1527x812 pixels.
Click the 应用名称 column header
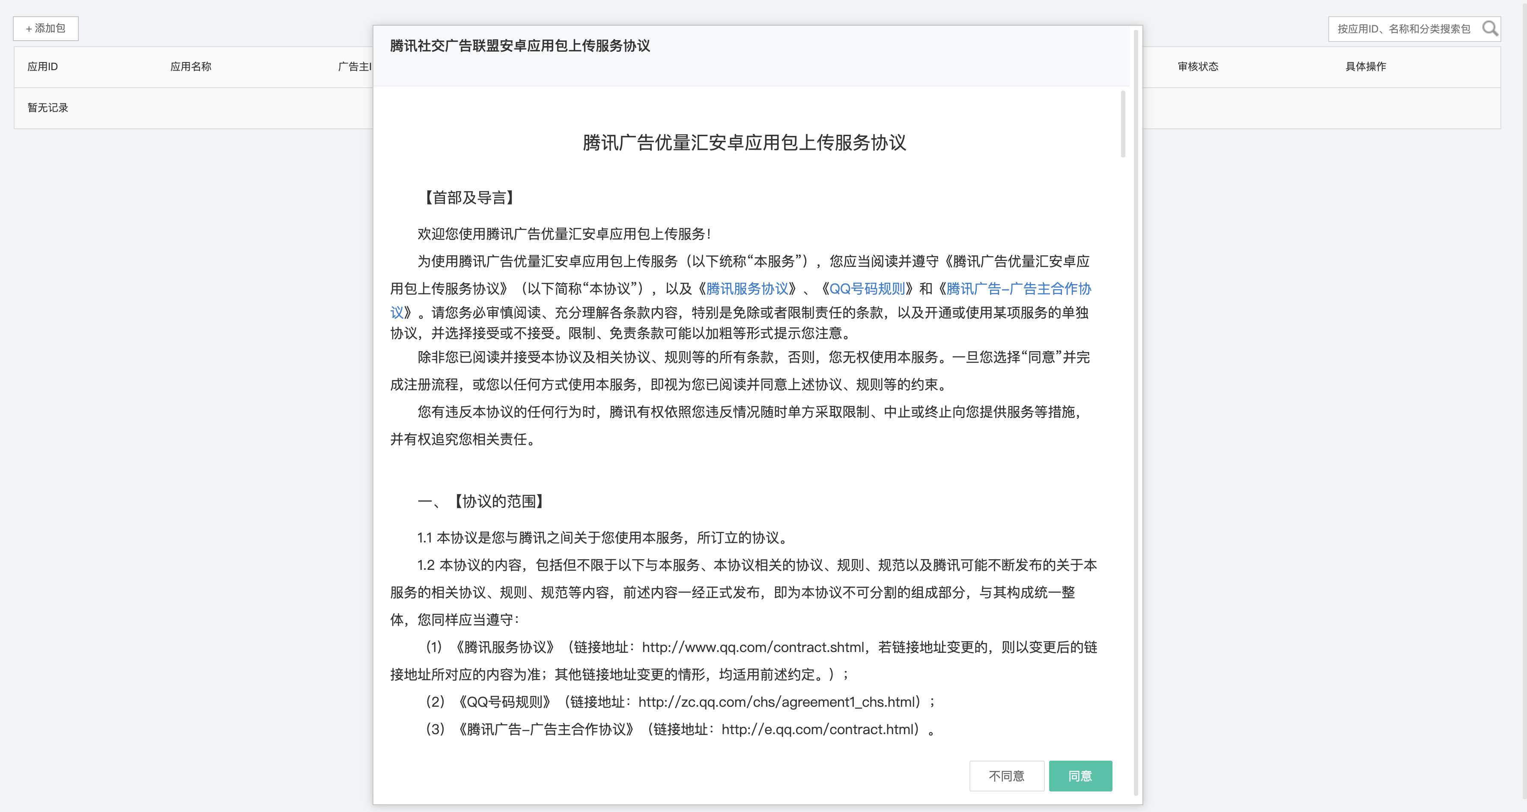[x=191, y=67]
